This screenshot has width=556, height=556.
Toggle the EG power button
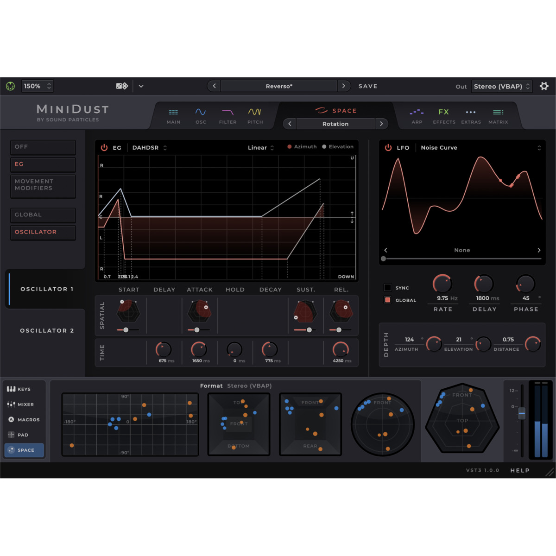104,147
